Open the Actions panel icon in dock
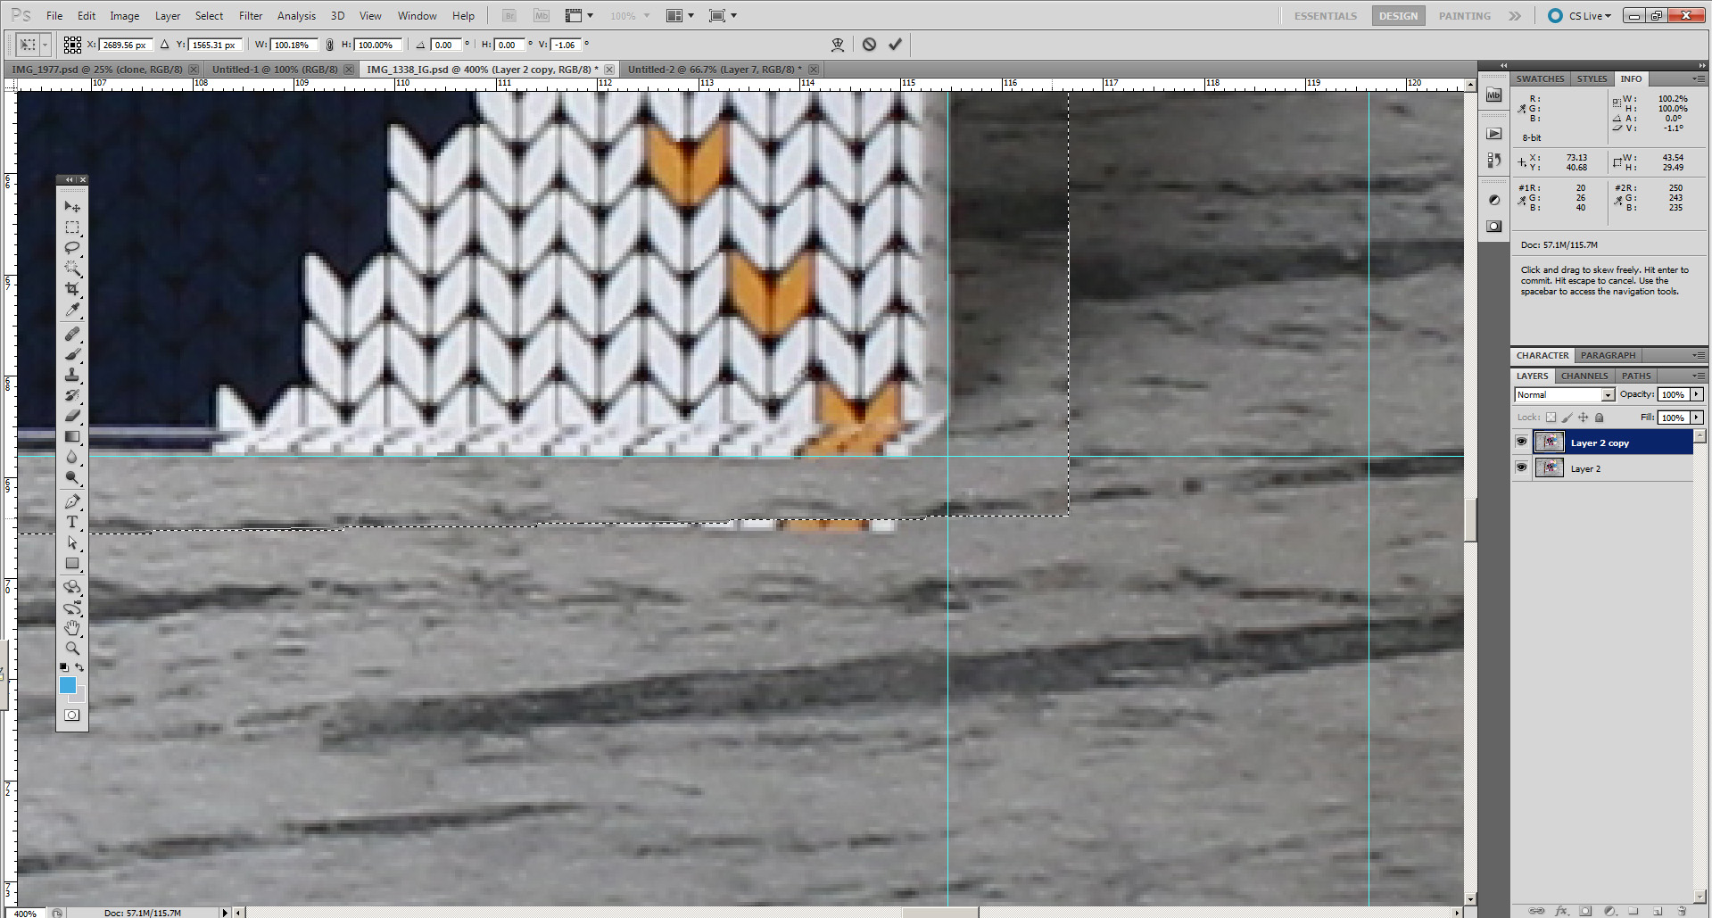Viewport: 1712px width, 918px height. point(1494,134)
